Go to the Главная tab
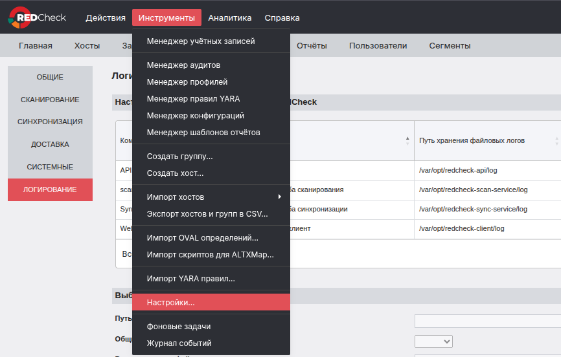 pyautogui.click(x=36, y=46)
